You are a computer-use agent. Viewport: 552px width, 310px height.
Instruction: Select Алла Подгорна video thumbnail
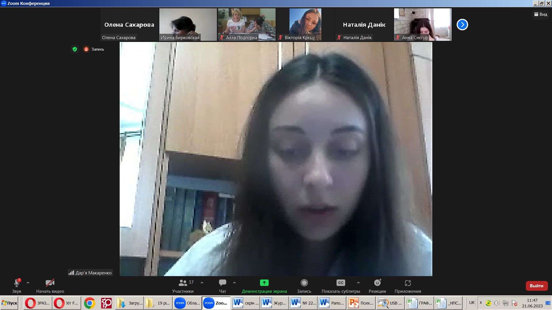[x=247, y=24]
